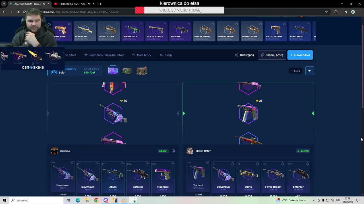
Task: Click Grabroo's player avatar
Action: [x=55, y=151]
